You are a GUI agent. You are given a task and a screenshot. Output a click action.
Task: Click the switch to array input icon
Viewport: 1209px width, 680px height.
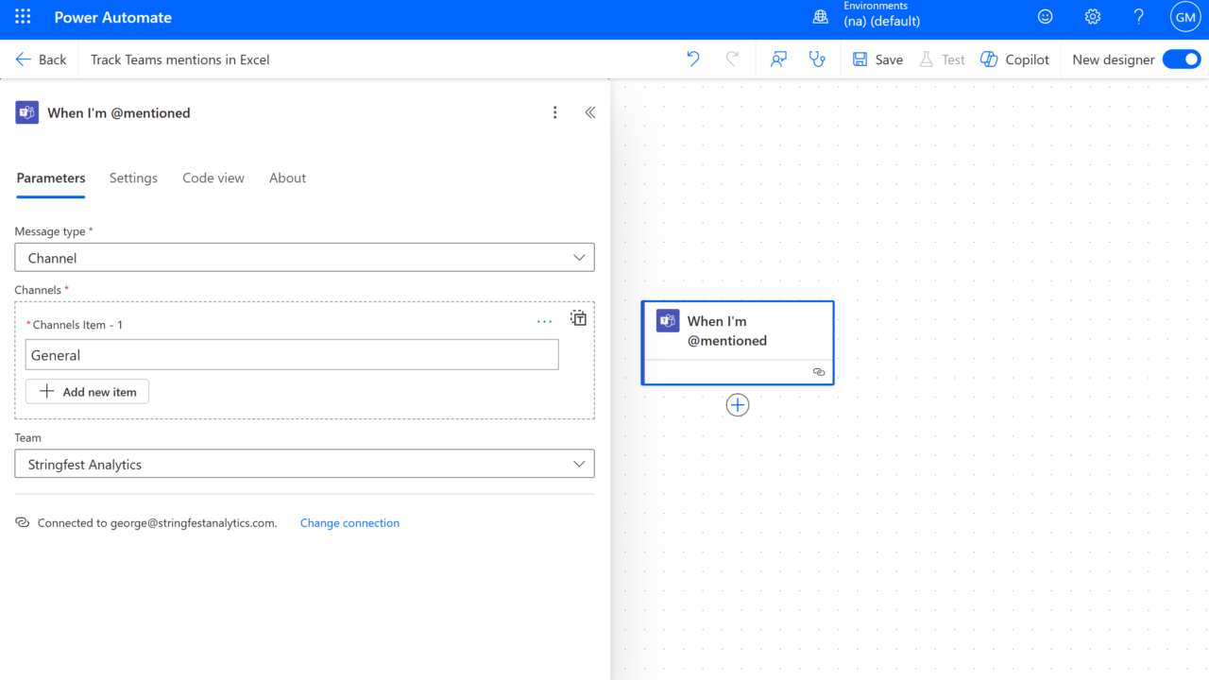point(578,318)
